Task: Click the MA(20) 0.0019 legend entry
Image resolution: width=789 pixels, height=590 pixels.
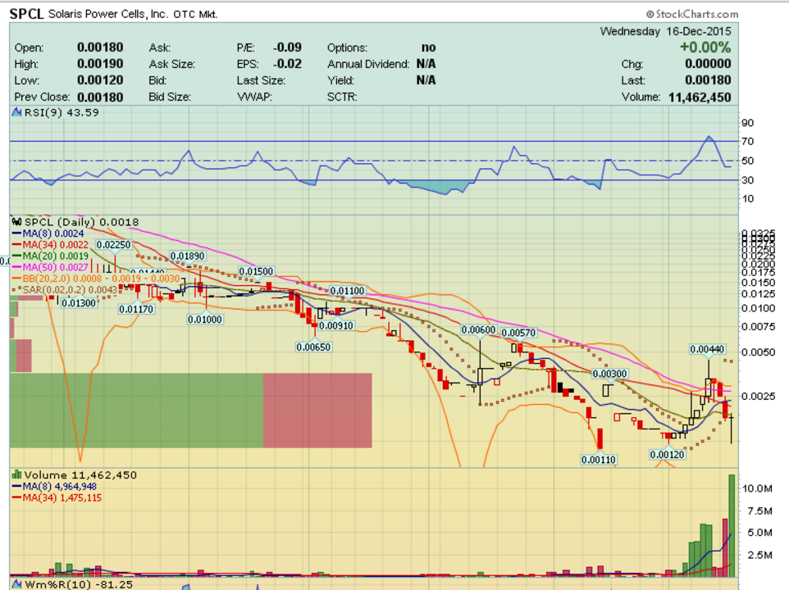Action: 50,256
